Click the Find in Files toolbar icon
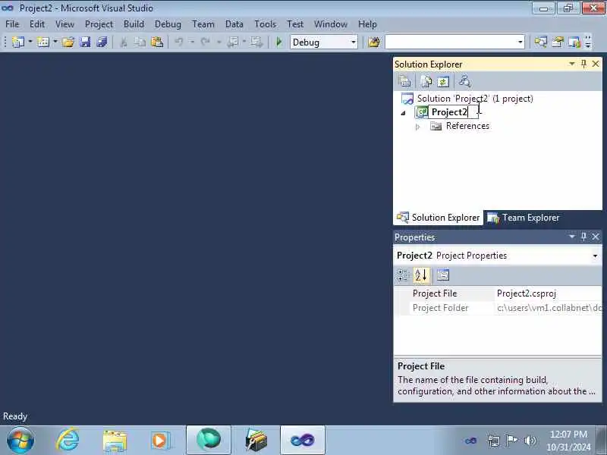The image size is (607, 455). pyautogui.click(x=374, y=42)
